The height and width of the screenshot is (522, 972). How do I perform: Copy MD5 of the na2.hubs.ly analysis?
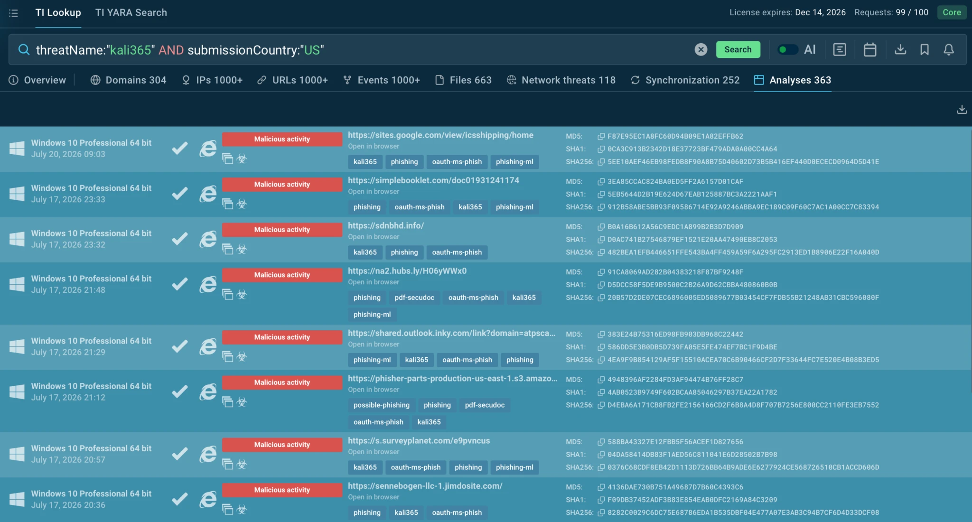(601, 272)
